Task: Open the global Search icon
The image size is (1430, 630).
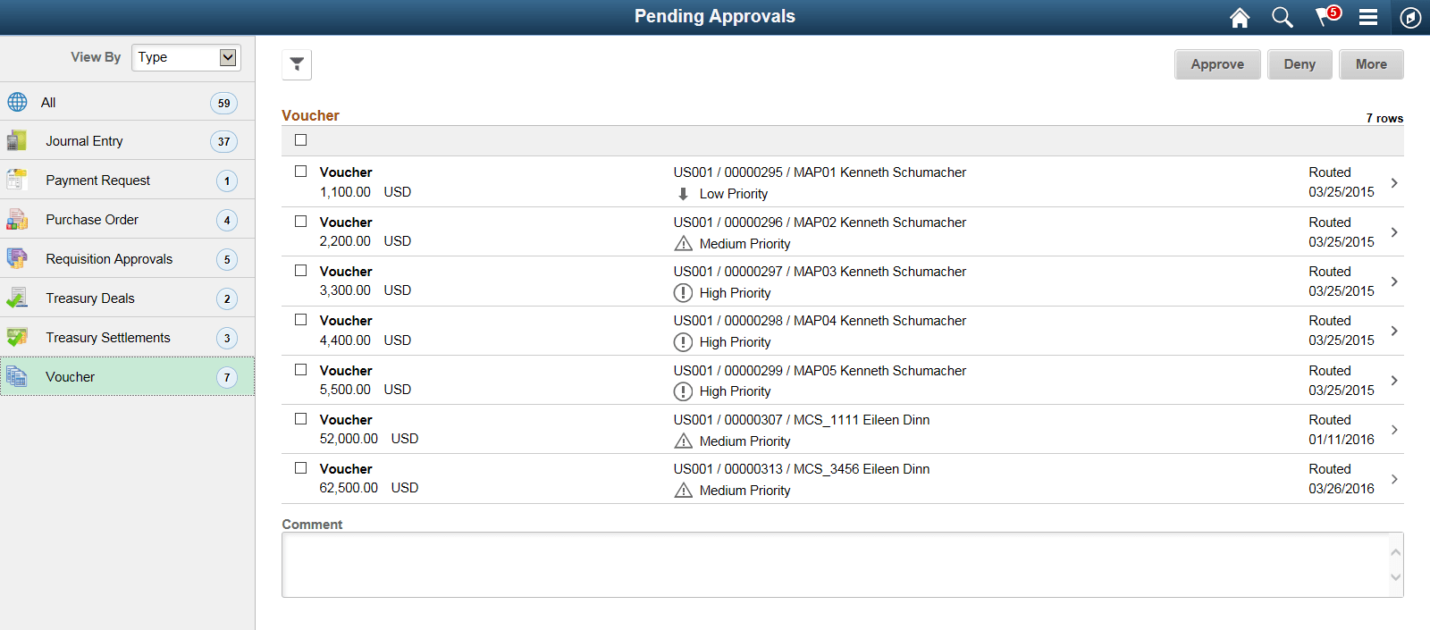Action: point(1282,17)
